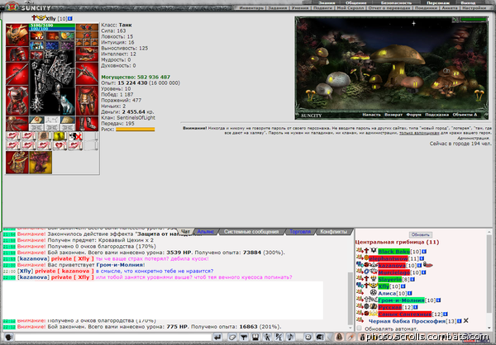The image size is (496, 345).
Task: Click the Могущество: 582 936 487 value
Action: [x=136, y=77]
